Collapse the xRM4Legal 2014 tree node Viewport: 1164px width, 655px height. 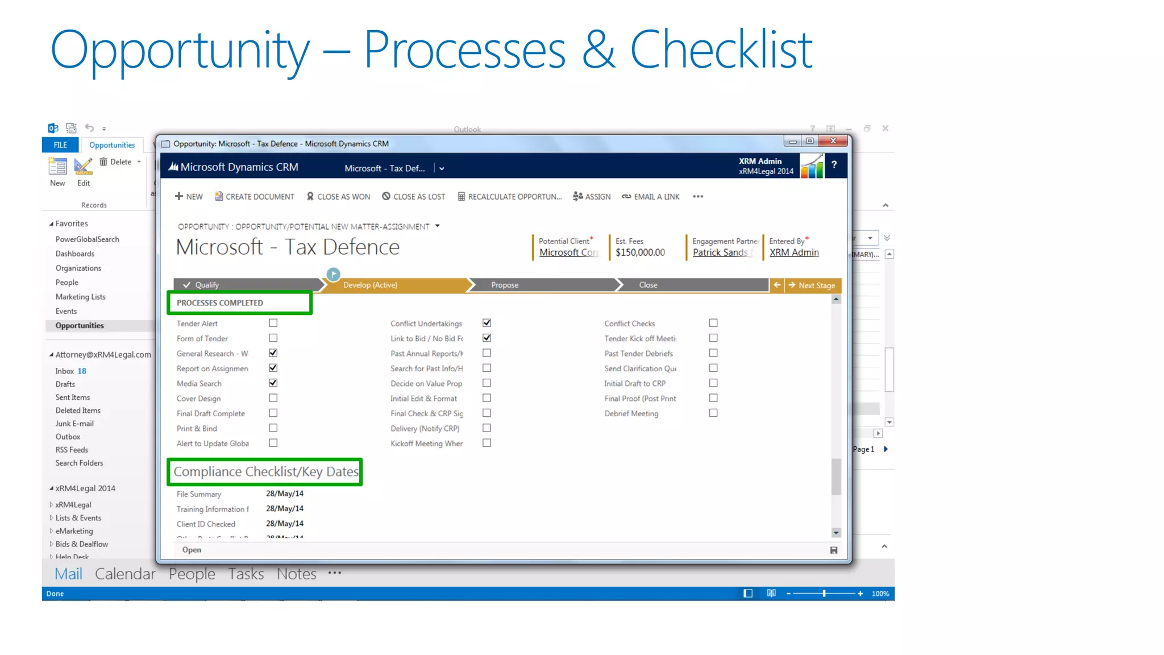(51, 488)
